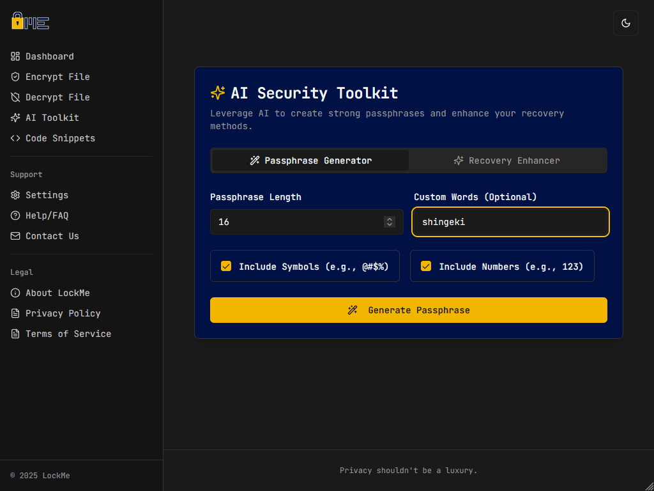This screenshot has height=491, width=654.
Task: Click the Privacy Policy document icon
Action: [15, 313]
